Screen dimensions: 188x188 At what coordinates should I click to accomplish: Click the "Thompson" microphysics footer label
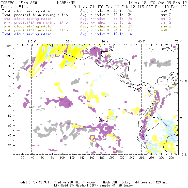tap(90, 182)
